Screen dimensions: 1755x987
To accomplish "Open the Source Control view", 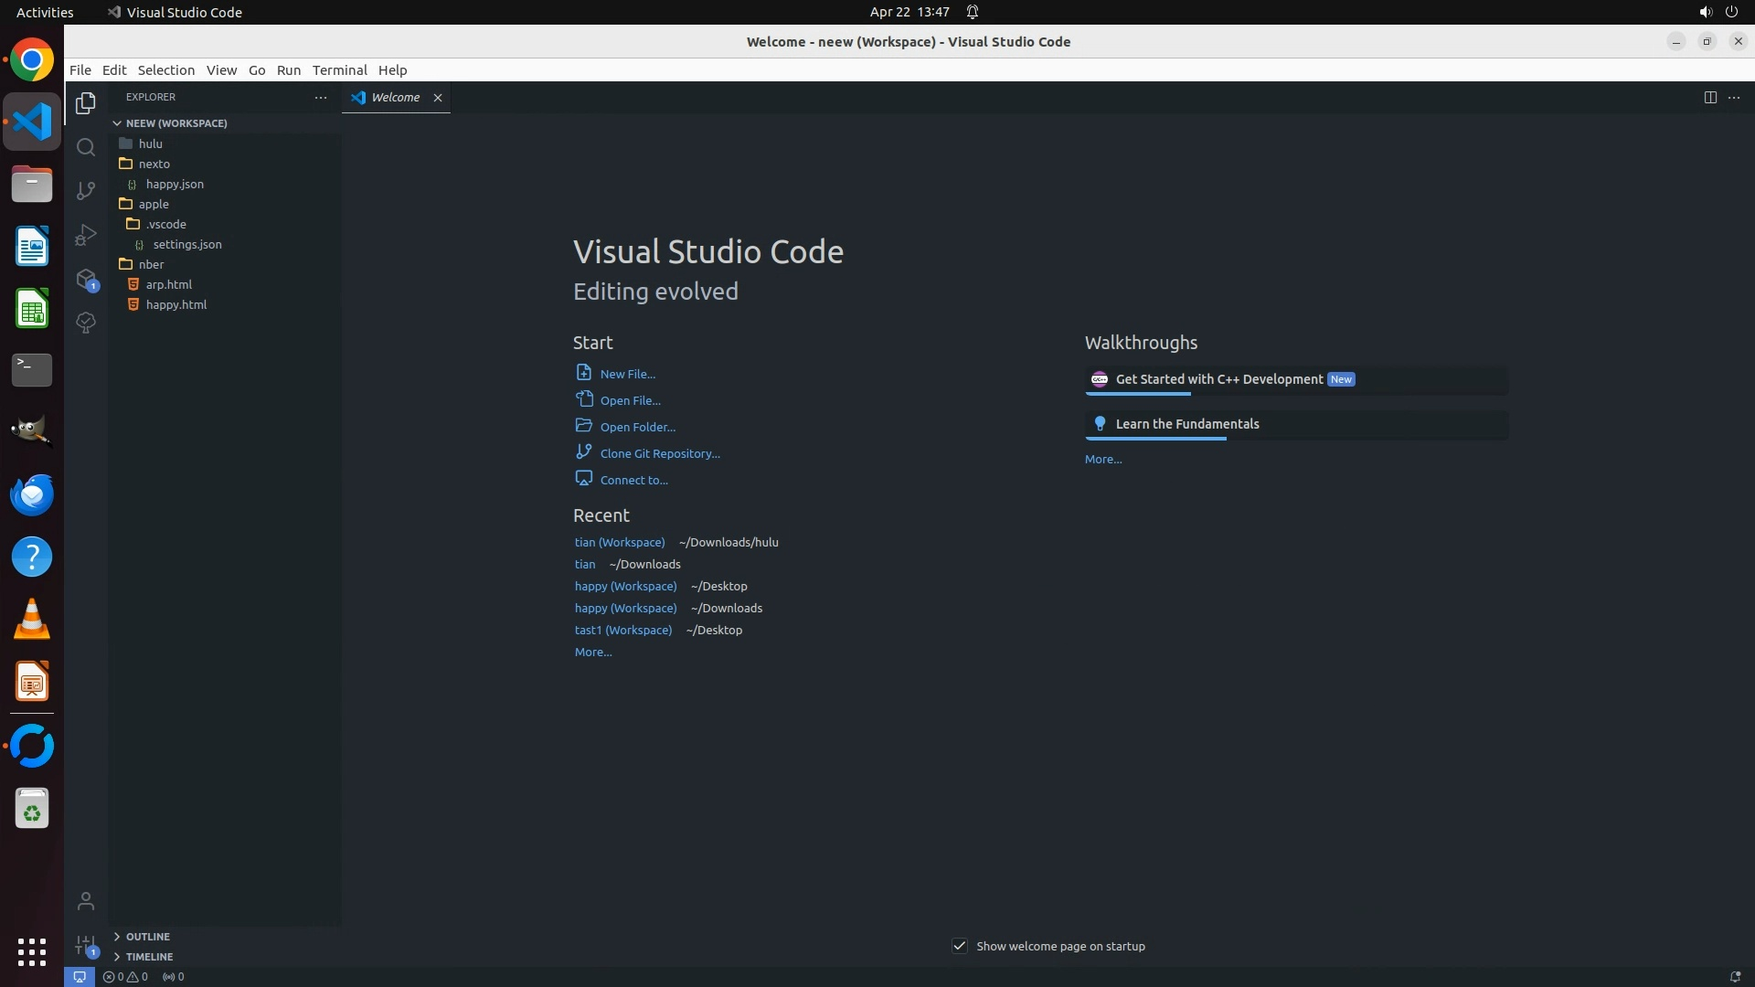I will 86,190.
